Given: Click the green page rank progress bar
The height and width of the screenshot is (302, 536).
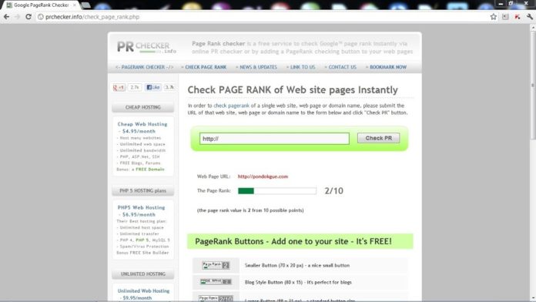Looking at the screenshot, I should [x=277, y=191].
